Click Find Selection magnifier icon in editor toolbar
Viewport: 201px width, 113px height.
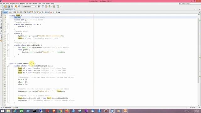(25, 12)
